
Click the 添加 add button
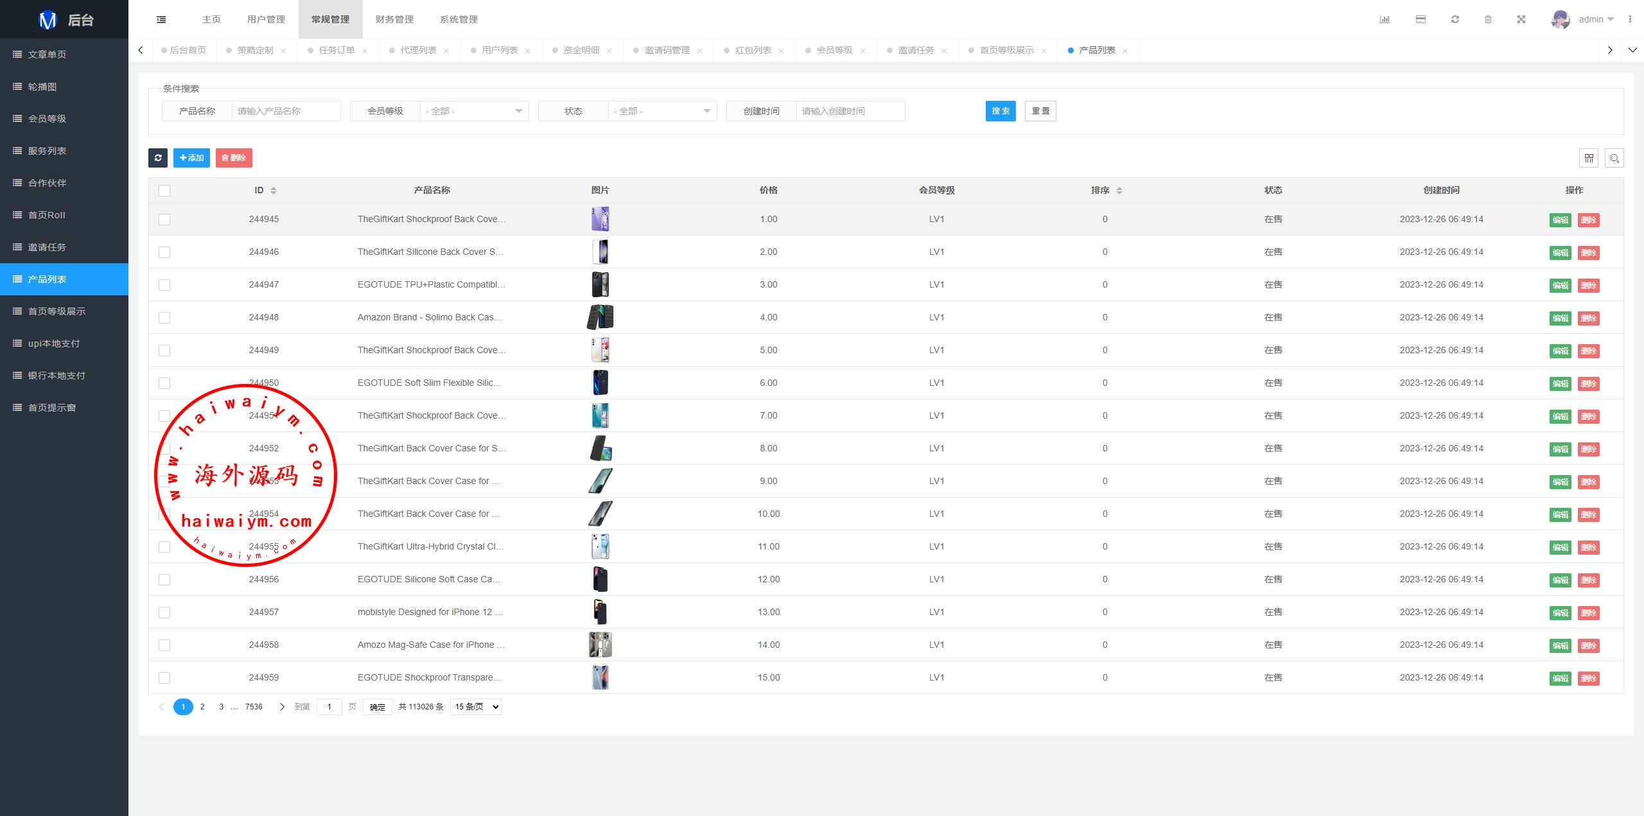(x=191, y=158)
